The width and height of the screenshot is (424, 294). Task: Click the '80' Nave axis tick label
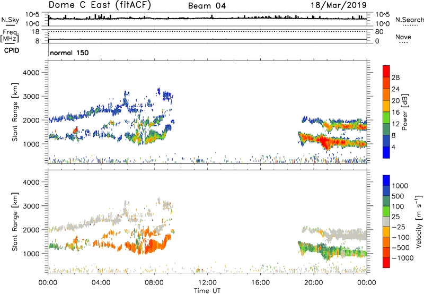click(379, 32)
